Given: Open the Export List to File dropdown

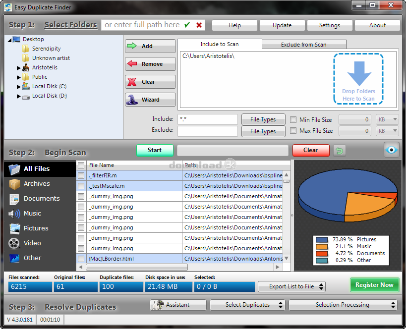Looking at the screenshot, I should coord(291,286).
